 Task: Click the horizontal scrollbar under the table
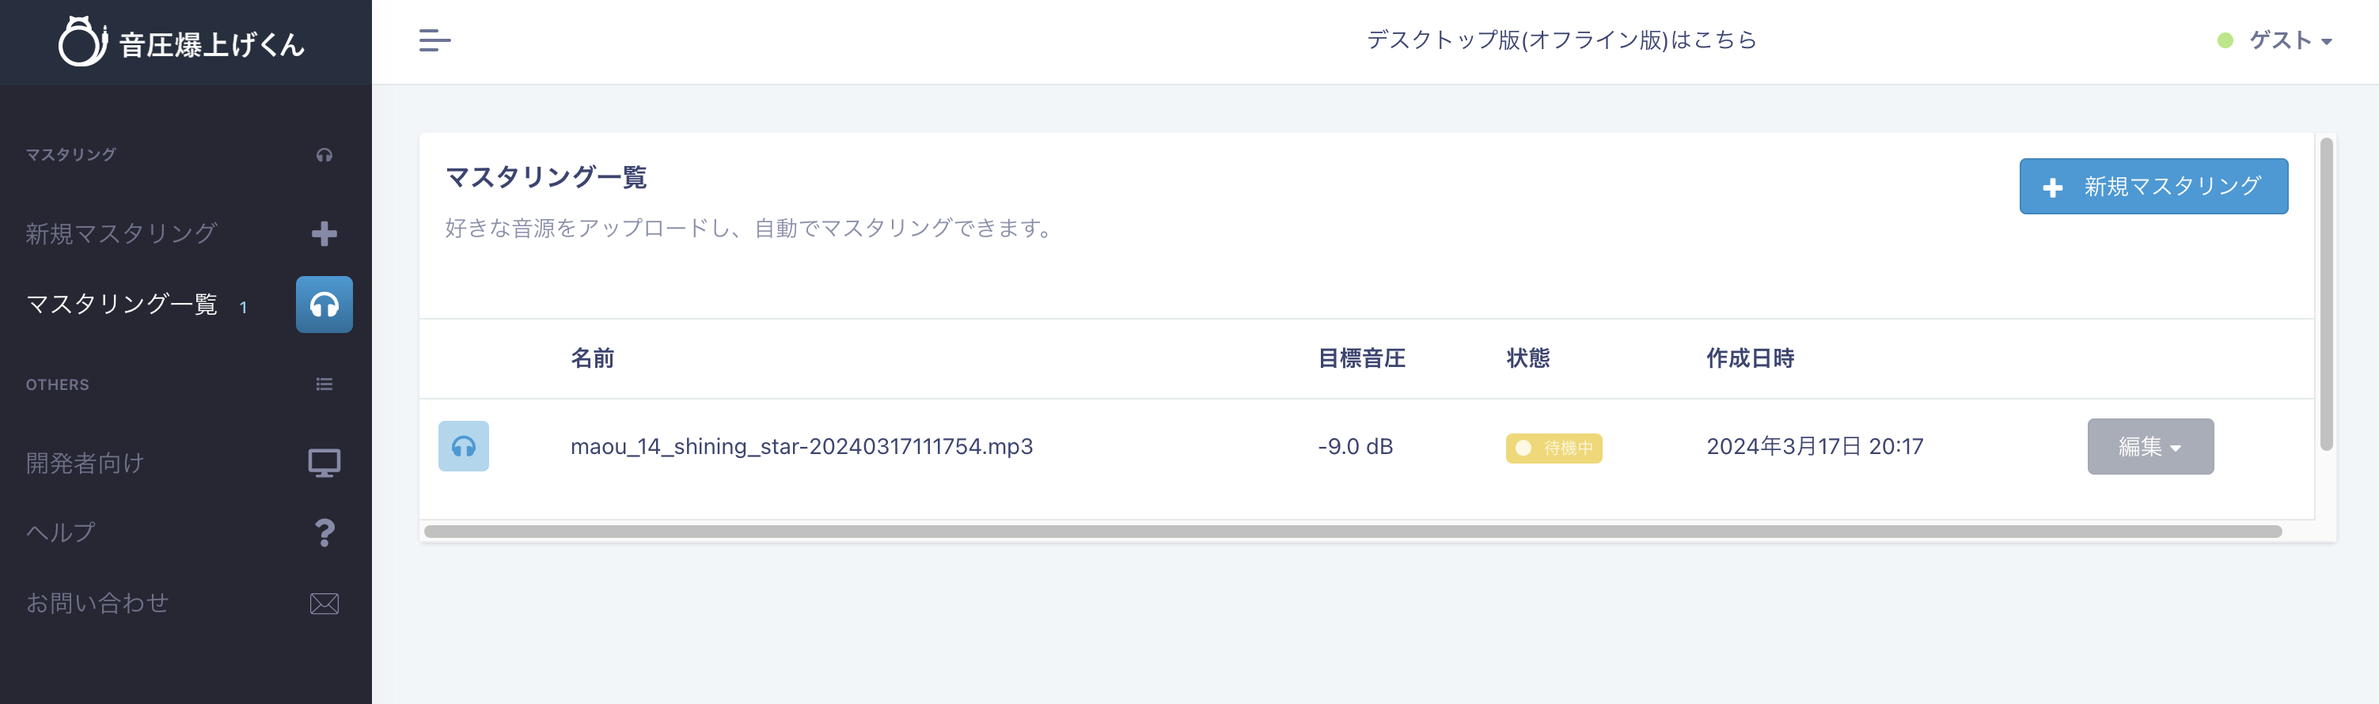click(x=1353, y=532)
